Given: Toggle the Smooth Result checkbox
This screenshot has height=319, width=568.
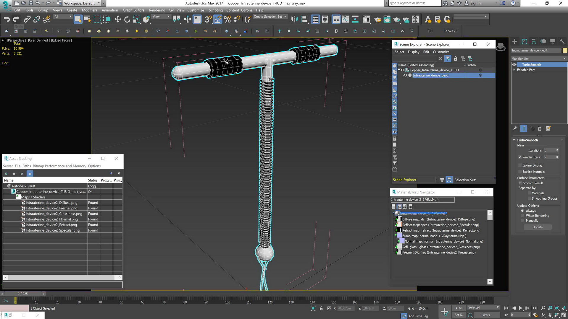Looking at the screenshot, I should point(520,183).
